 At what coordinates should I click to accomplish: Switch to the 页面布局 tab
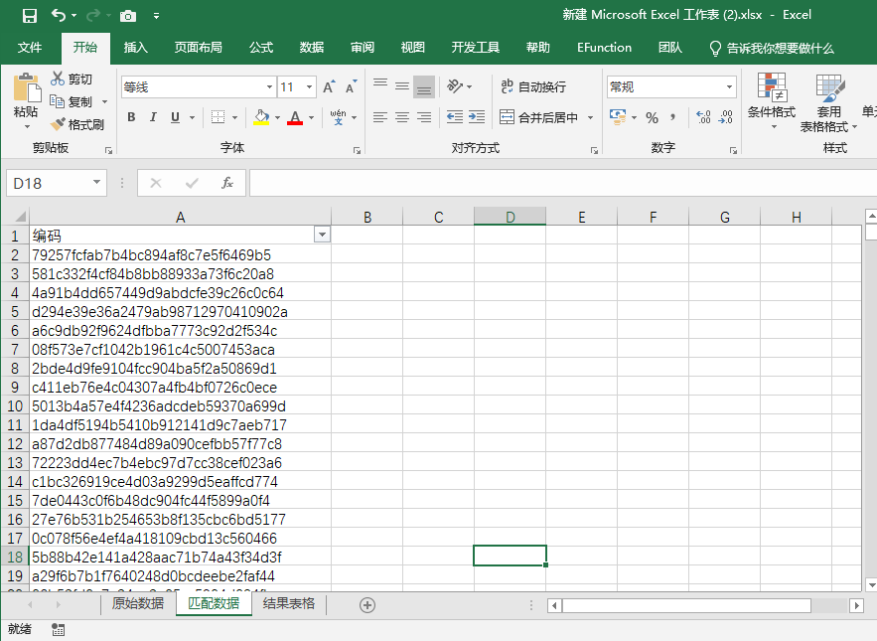[x=198, y=48]
